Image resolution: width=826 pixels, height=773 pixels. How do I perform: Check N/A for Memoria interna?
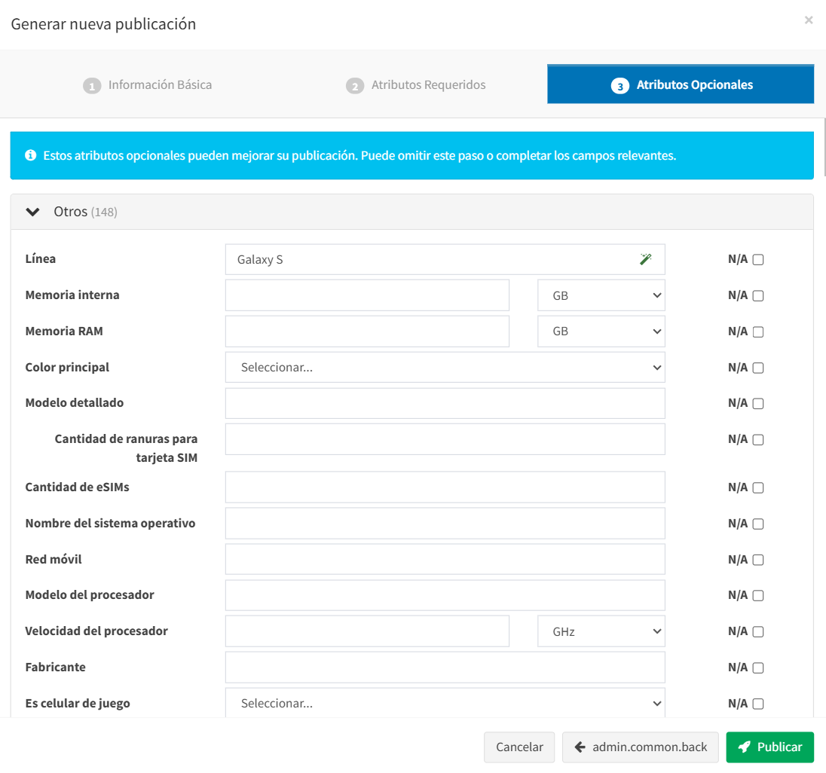pos(758,296)
